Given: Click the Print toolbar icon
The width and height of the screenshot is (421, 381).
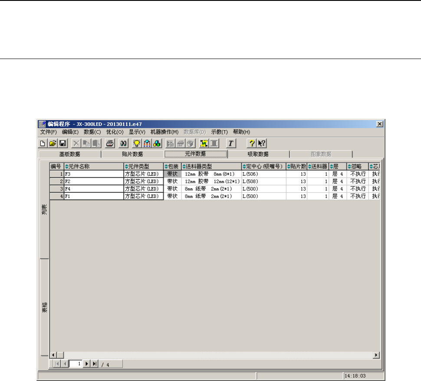Looking at the screenshot, I should [x=109, y=143].
